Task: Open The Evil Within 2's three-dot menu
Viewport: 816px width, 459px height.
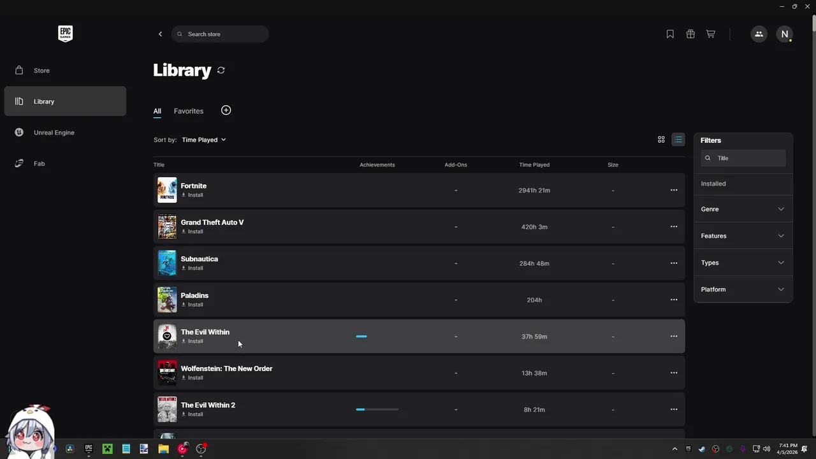Action: pos(674,409)
